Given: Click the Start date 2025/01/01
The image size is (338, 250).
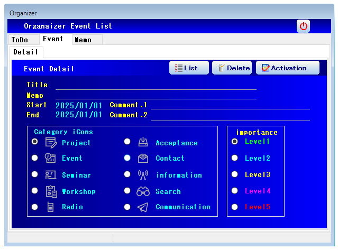Looking at the screenshot, I should [79, 106].
